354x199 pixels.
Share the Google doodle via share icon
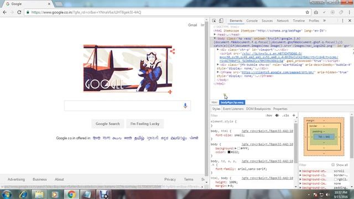point(173,51)
